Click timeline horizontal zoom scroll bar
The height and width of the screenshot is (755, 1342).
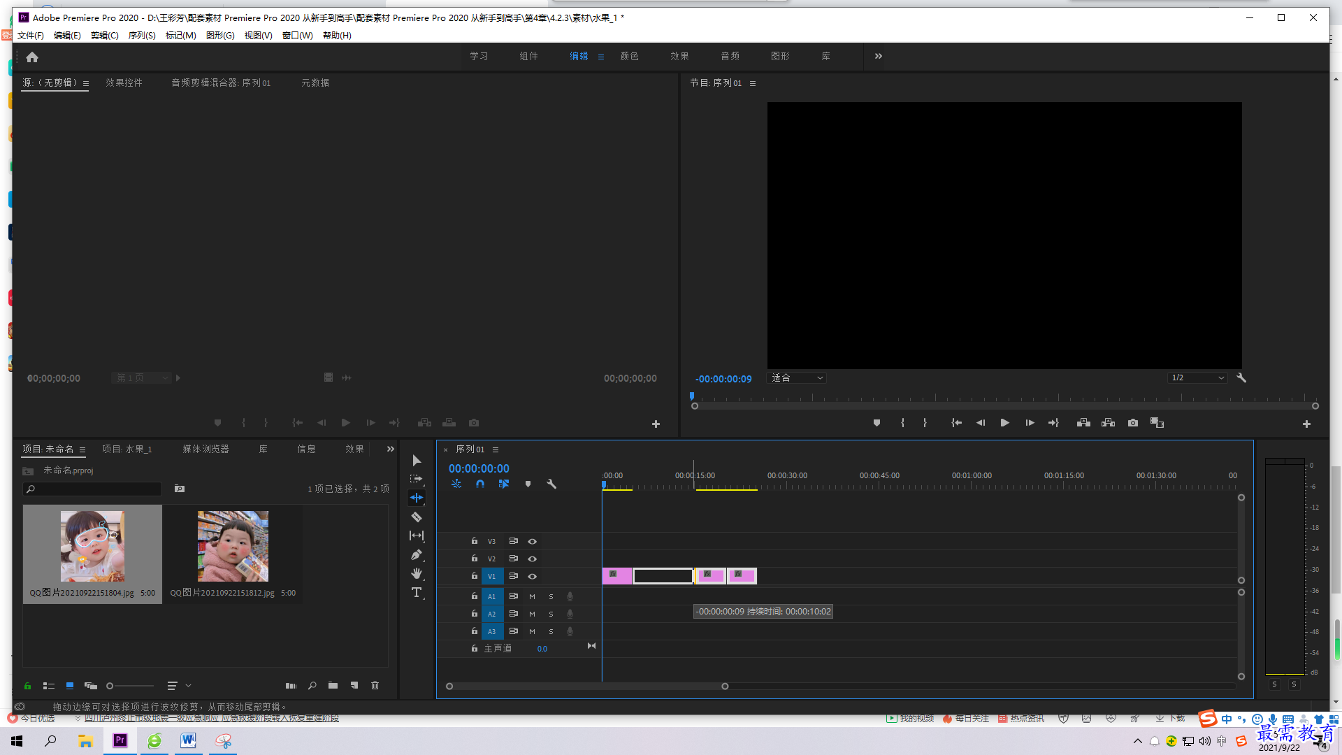(x=587, y=686)
